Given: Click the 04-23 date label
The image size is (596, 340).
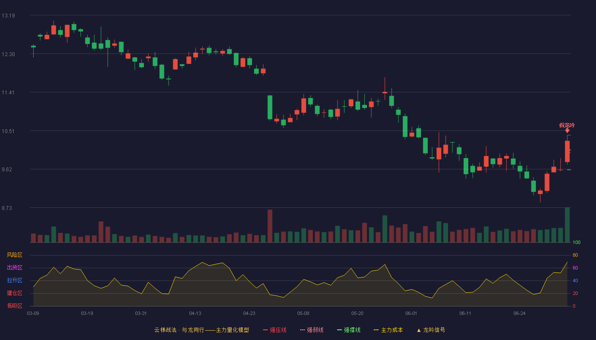Looking at the screenshot, I should [x=249, y=313].
